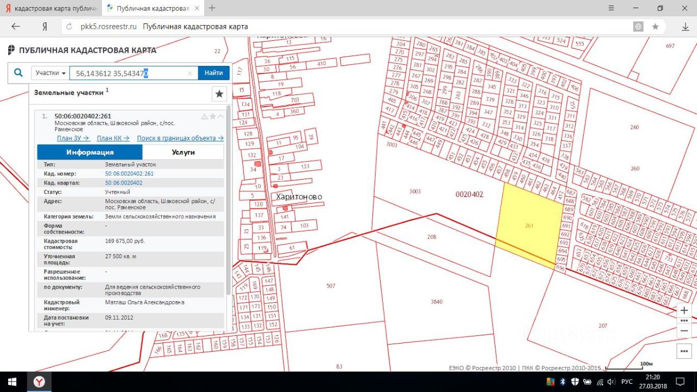697x392 pixels.
Task: Zoom in the map with plus button
Action: coord(684,310)
